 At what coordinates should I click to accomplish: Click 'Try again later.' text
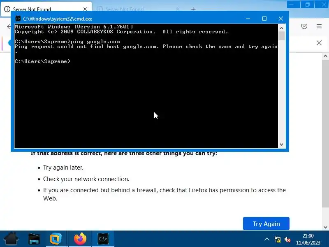point(63,168)
